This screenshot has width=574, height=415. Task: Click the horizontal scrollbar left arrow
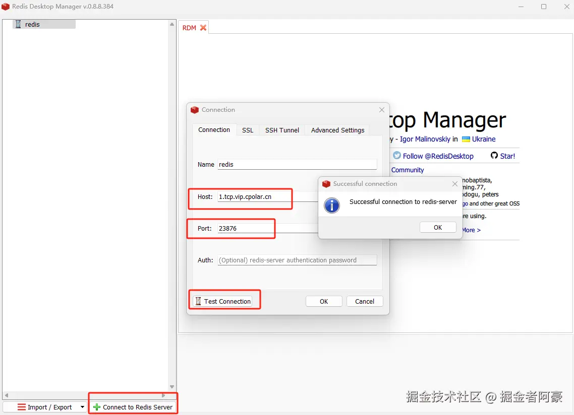pyautogui.click(x=7, y=395)
